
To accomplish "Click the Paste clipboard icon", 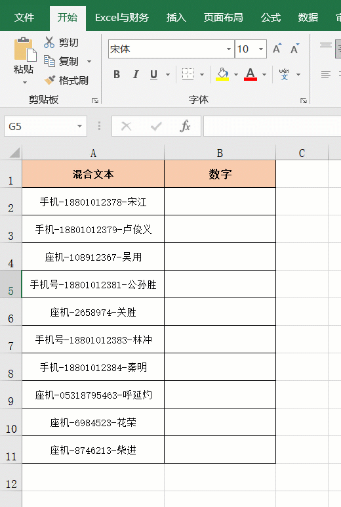I will click(x=25, y=49).
